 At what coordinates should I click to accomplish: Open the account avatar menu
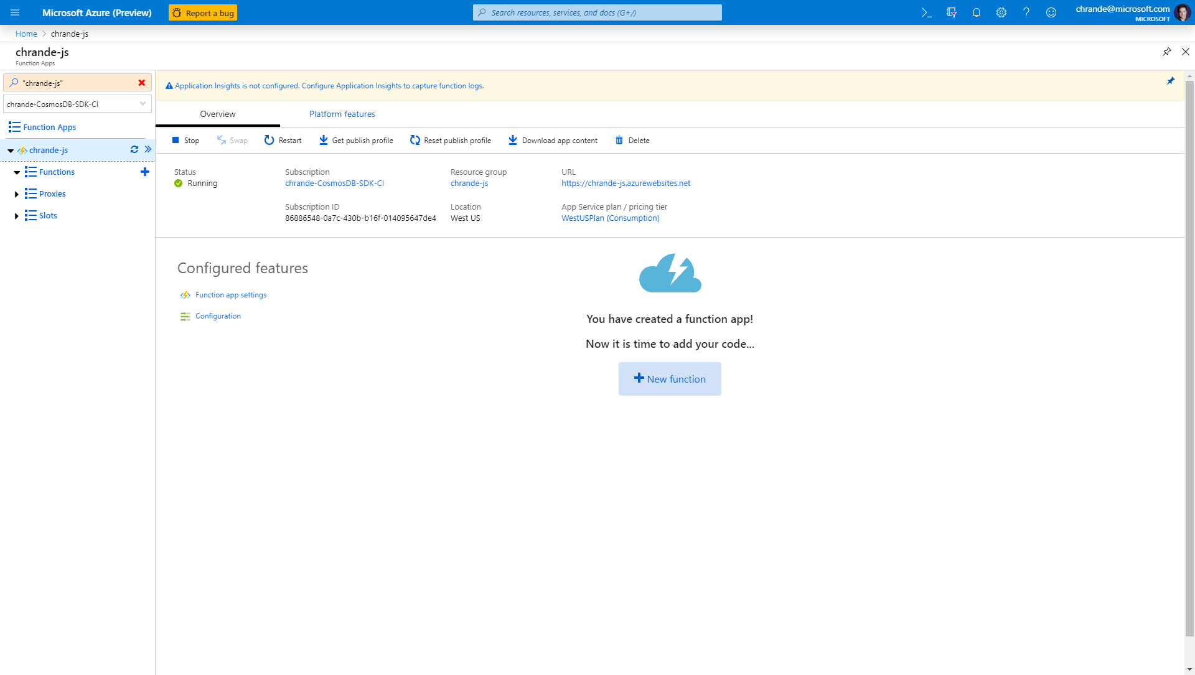coord(1182,12)
